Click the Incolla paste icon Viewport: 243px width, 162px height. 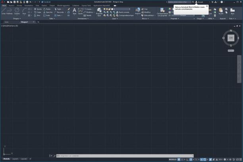tap(221, 11)
